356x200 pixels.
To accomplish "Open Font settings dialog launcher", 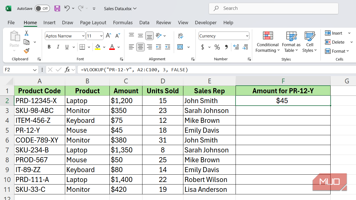I will point(121,59).
